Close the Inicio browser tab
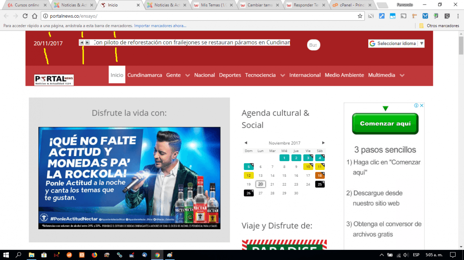This screenshot has height=260, width=464. (x=138, y=5)
